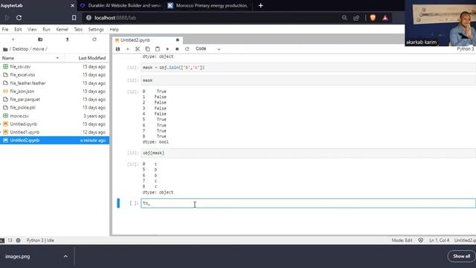Interrupt the kernel with the stop icon
This screenshot has width=476, height=268.
[177, 49]
